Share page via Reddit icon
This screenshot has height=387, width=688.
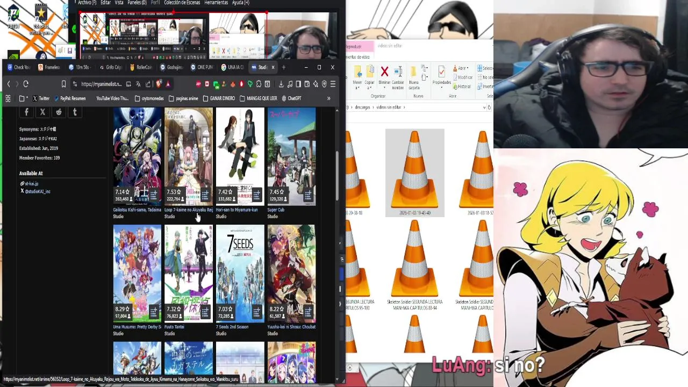coord(59,112)
